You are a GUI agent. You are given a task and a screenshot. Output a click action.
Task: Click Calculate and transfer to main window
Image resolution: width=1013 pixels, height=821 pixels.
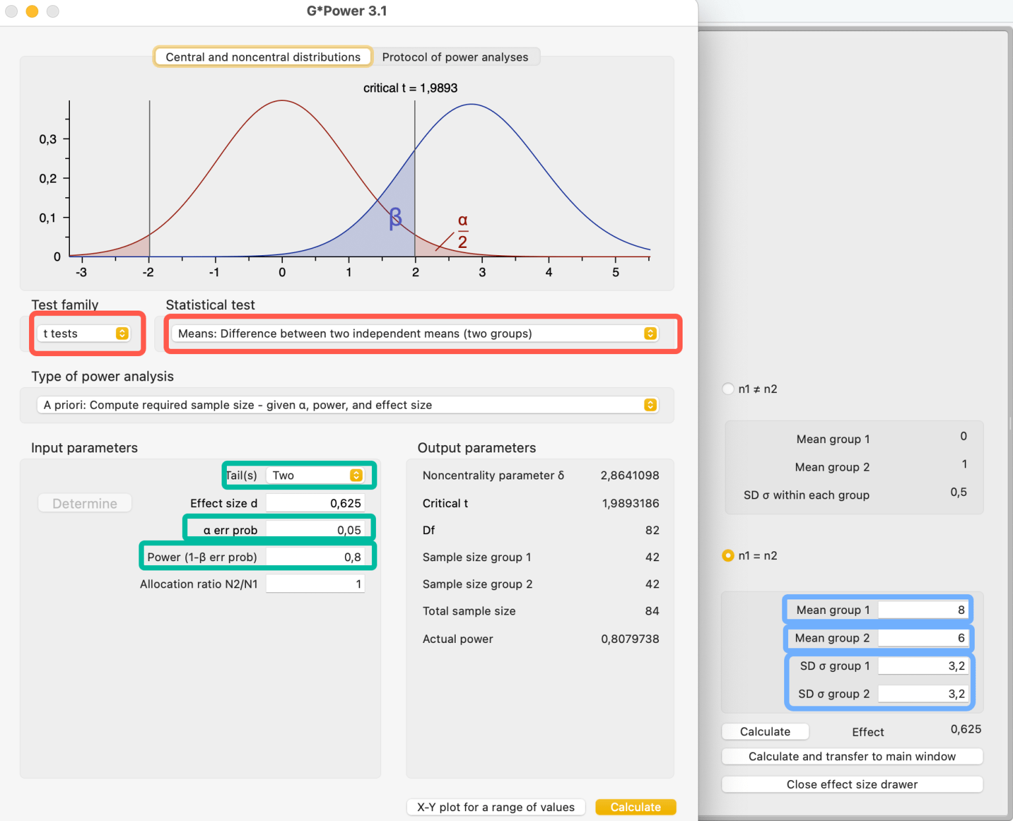click(x=852, y=756)
